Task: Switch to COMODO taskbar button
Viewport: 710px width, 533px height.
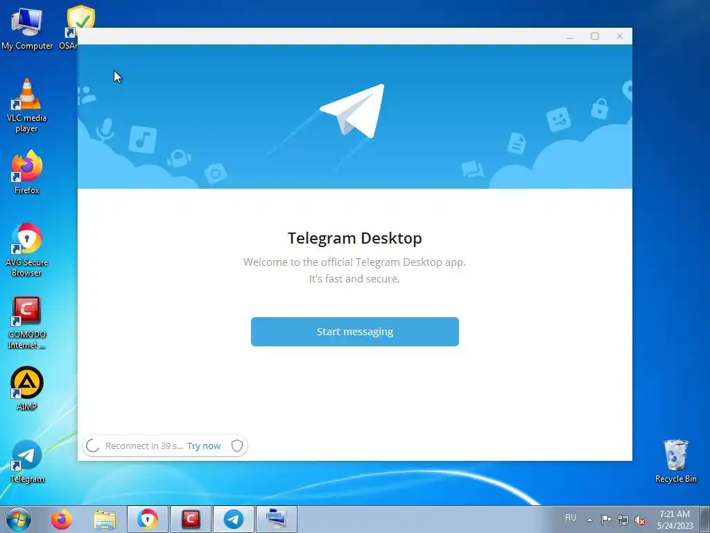Action: coord(191,519)
